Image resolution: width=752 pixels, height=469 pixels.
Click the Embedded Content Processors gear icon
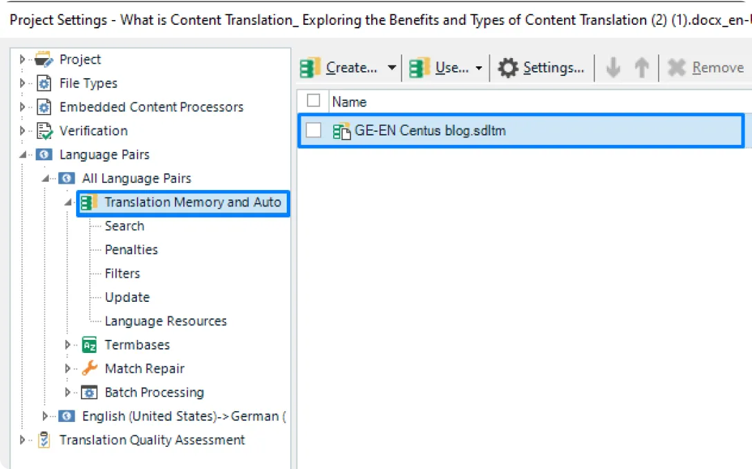(43, 107)
